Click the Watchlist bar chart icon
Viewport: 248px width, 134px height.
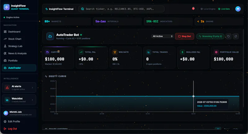point(7,100)
